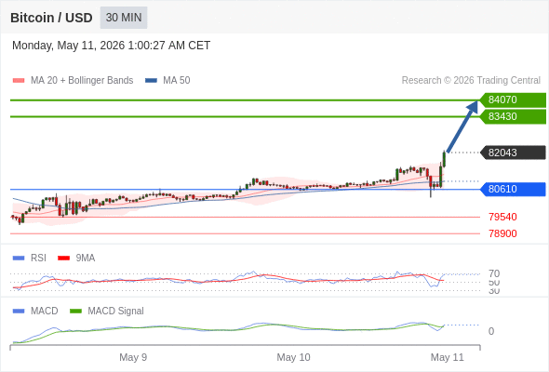Screen dimensions: 549x372
Task: Click the 30 MIN timeframe badge
Action: tap(124, 18)
